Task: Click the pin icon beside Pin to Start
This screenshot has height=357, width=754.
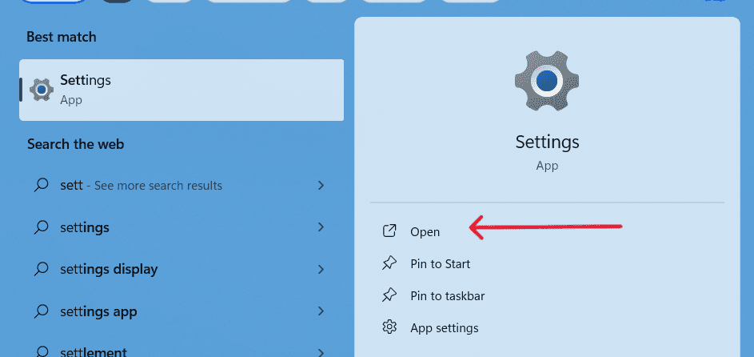Action: click(389, 263)
